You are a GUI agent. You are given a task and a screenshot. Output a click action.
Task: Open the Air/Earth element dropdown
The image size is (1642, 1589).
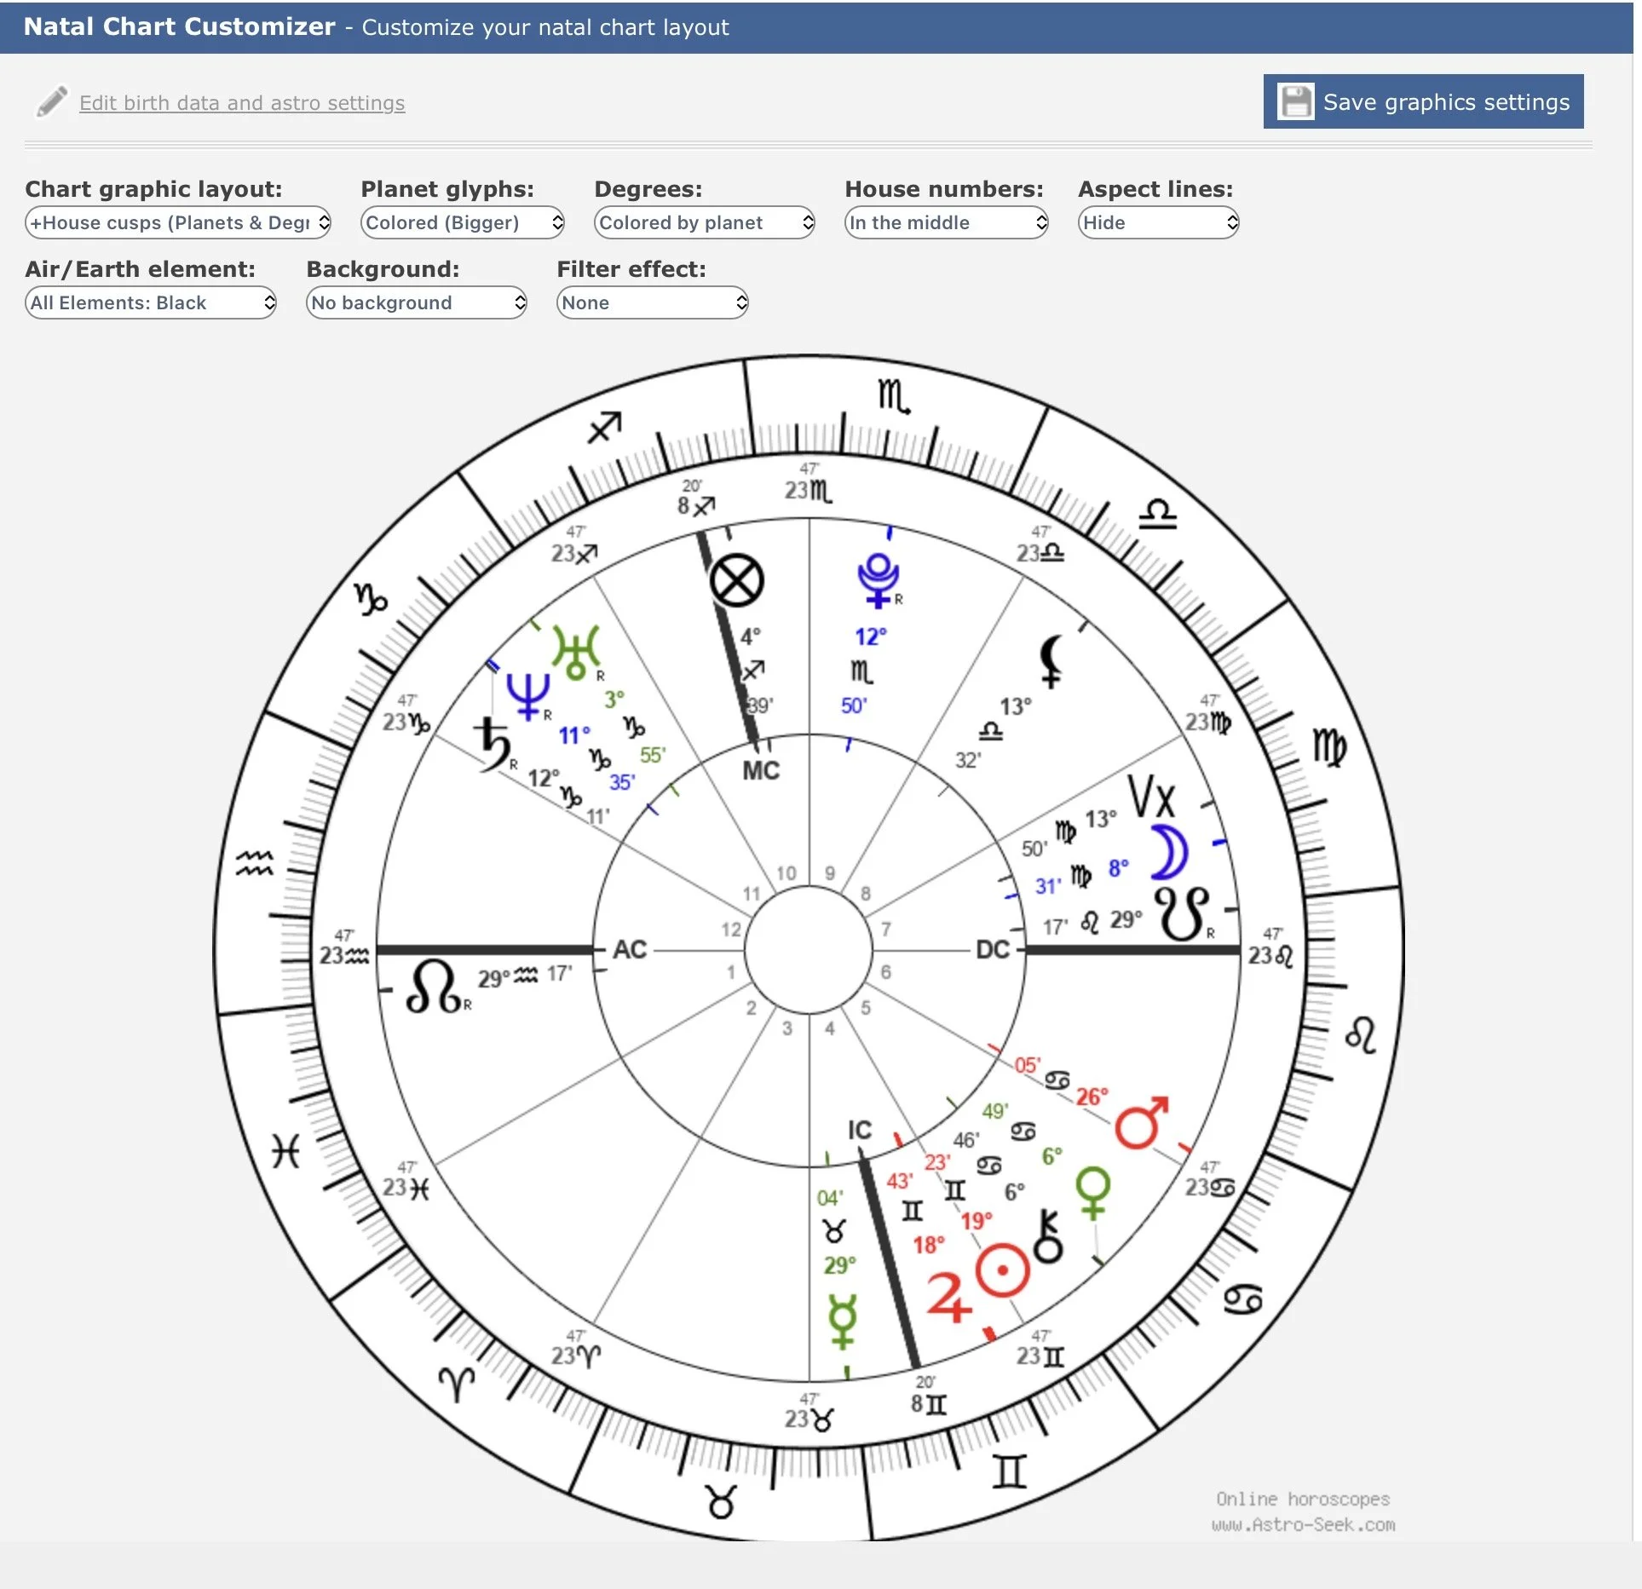151,302
